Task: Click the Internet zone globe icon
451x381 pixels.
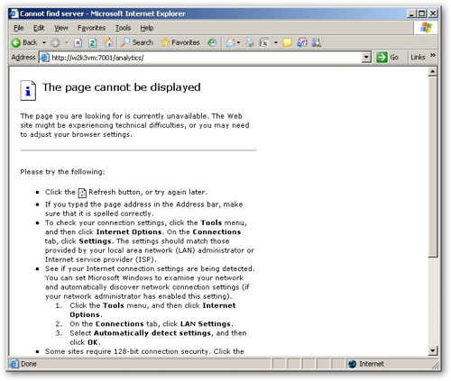Action: click(352, 364)
